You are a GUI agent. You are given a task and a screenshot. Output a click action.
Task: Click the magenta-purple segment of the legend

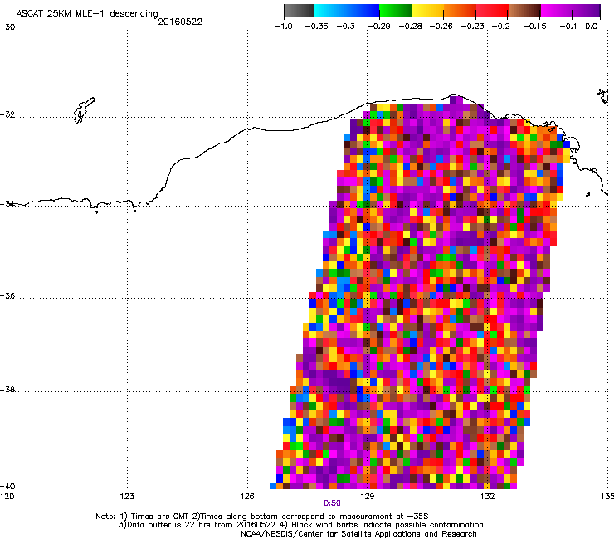[x=571, y=10]
